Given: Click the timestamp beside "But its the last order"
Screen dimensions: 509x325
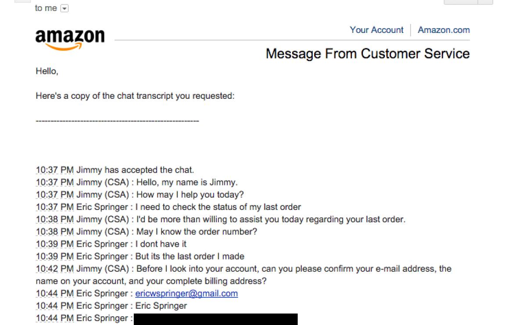Looking at the screenshot, I should click(x=55, y=256).
